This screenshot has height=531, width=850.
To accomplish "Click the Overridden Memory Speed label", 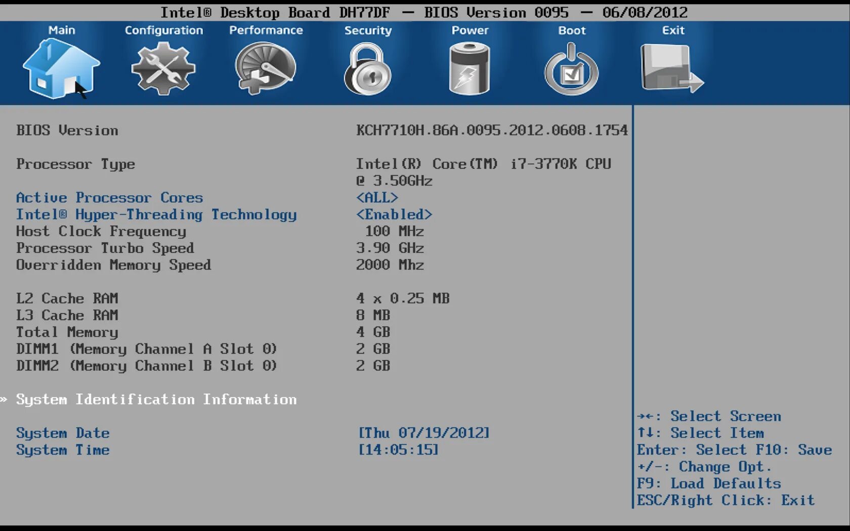I will click(113, 265).
